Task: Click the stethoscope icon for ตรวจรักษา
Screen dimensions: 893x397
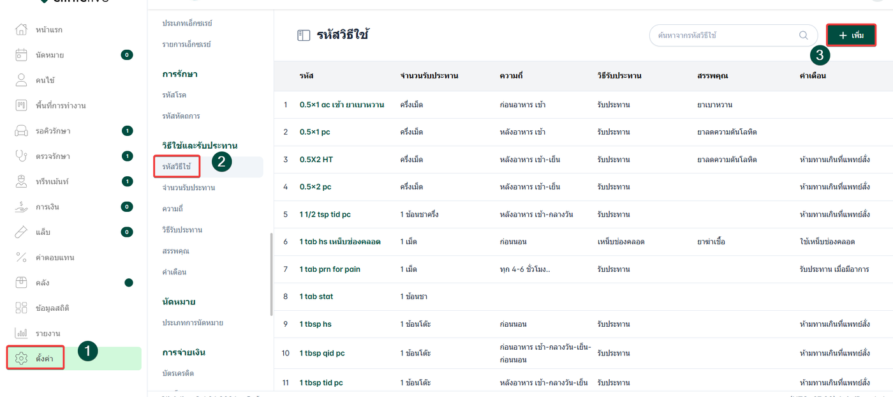Action: pos(21,156)
